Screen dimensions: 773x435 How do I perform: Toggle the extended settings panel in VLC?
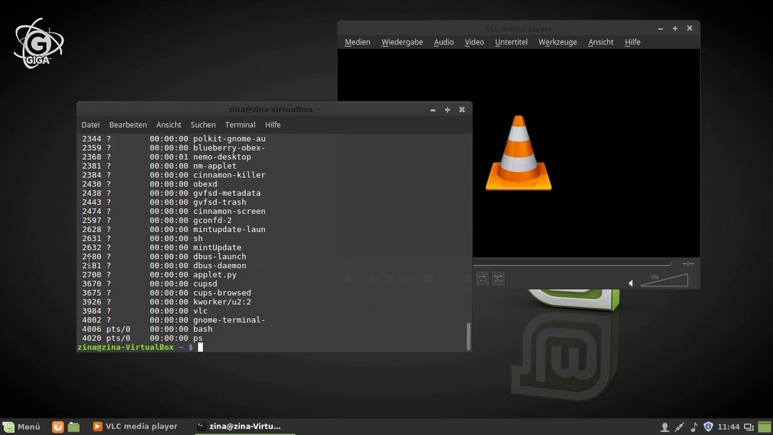click(x=444, y=278)
